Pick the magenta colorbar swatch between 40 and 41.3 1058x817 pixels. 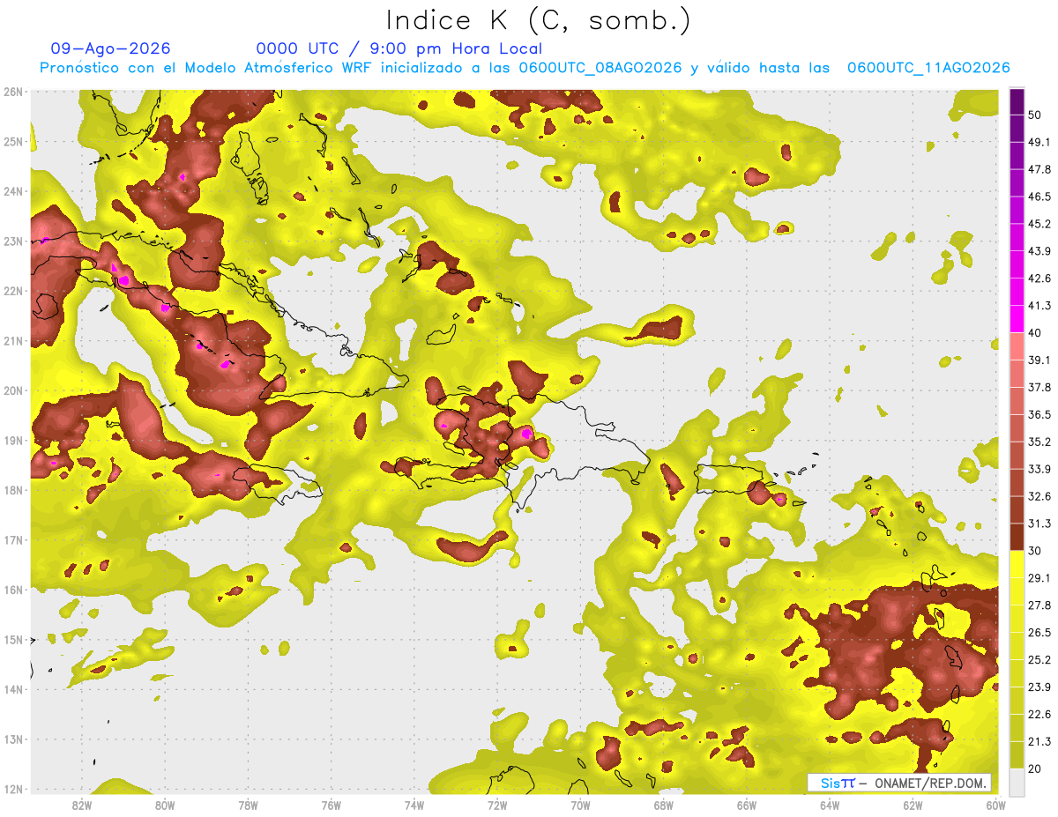coord(1017,319)
